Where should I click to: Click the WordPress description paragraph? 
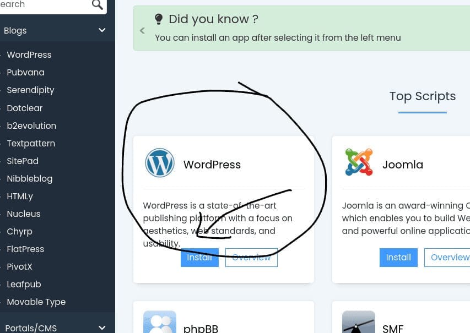[x=218, y=225]
